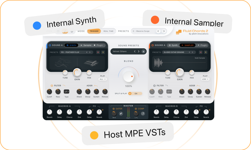Select TRIGGER mode

pyautogui.click(x=94, y=31)
